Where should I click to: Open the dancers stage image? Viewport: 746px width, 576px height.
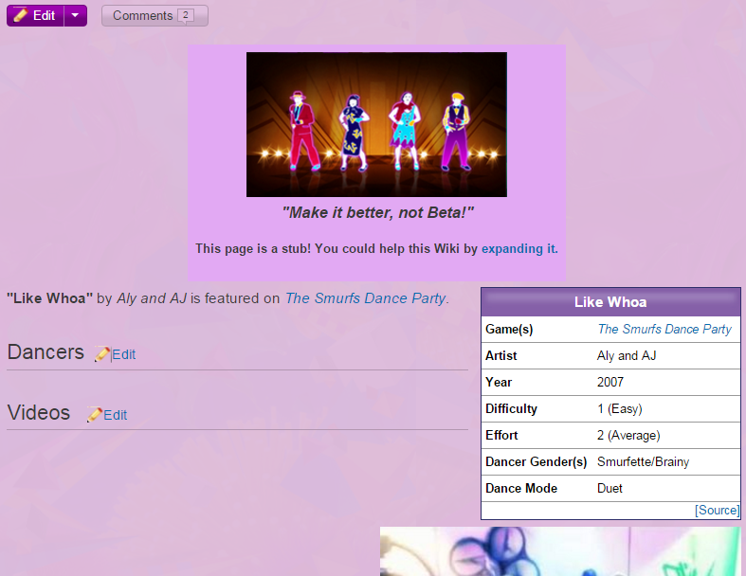[x=376, y=124]
